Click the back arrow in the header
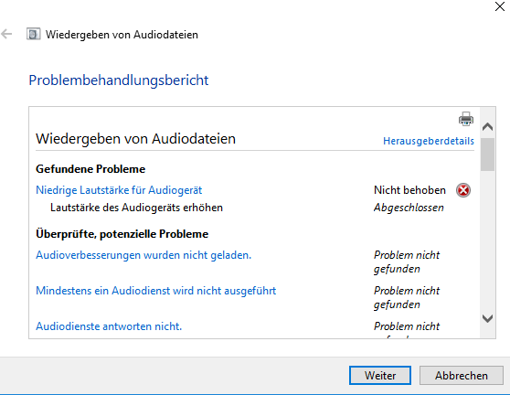This screenshot has height=395, width=510. (x=6, y=34)
